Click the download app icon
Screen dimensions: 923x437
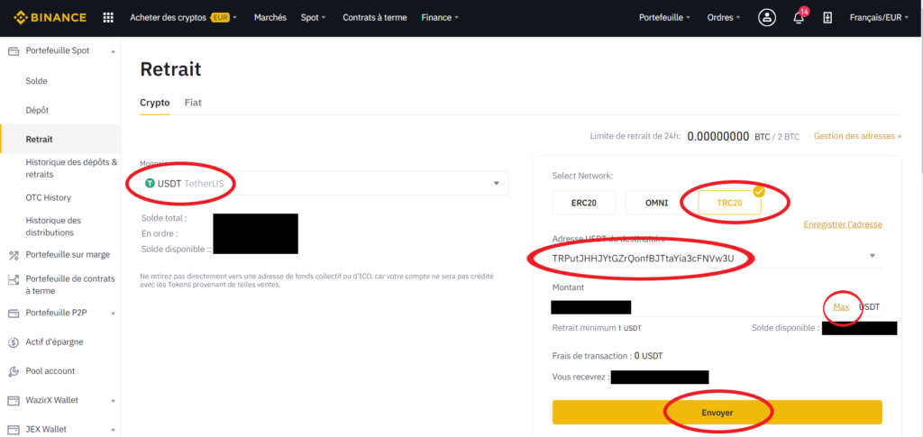coord(827,18)
